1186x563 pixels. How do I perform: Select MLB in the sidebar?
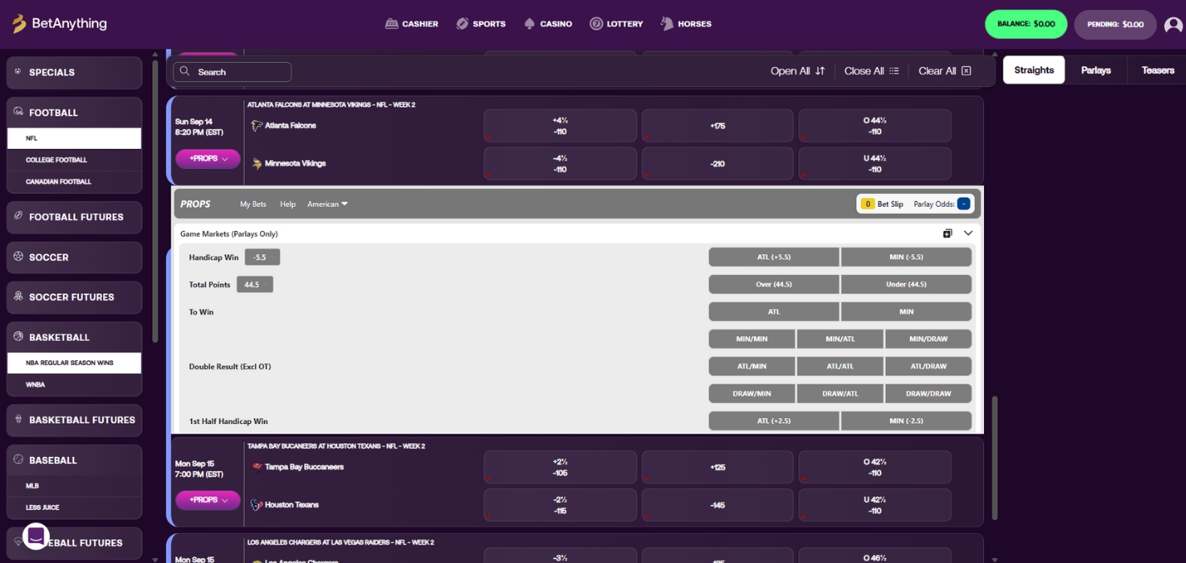click(74, 486)
